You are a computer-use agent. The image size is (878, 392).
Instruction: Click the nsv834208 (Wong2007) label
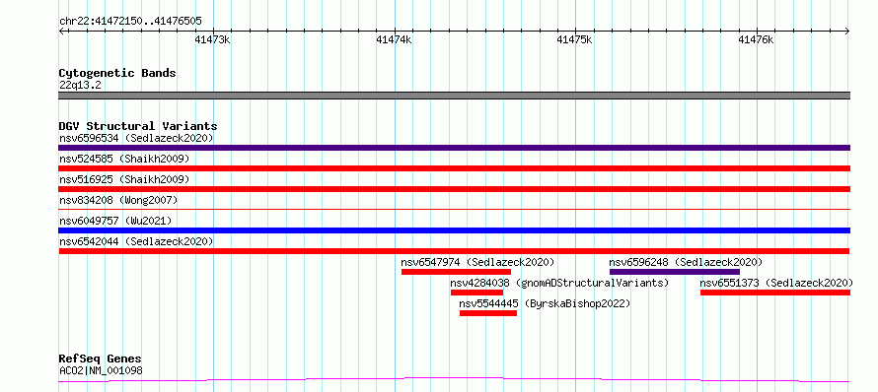point(118,200)
